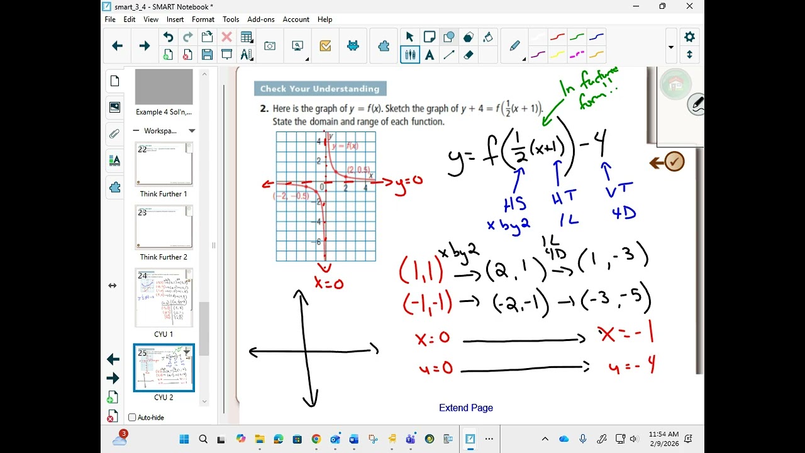Open the response assessment checkmark tool

[x=325, y=46]
